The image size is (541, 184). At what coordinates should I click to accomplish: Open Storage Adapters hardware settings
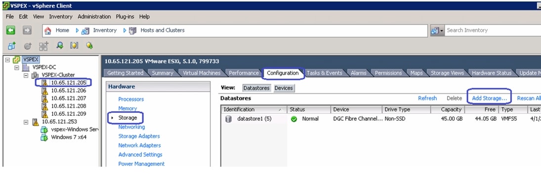139,137
